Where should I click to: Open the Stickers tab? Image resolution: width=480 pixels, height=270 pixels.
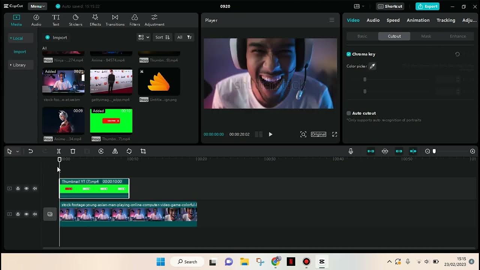tap(75, 20)
